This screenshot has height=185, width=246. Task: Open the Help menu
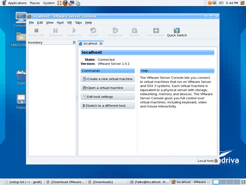[x=89, y=23]
